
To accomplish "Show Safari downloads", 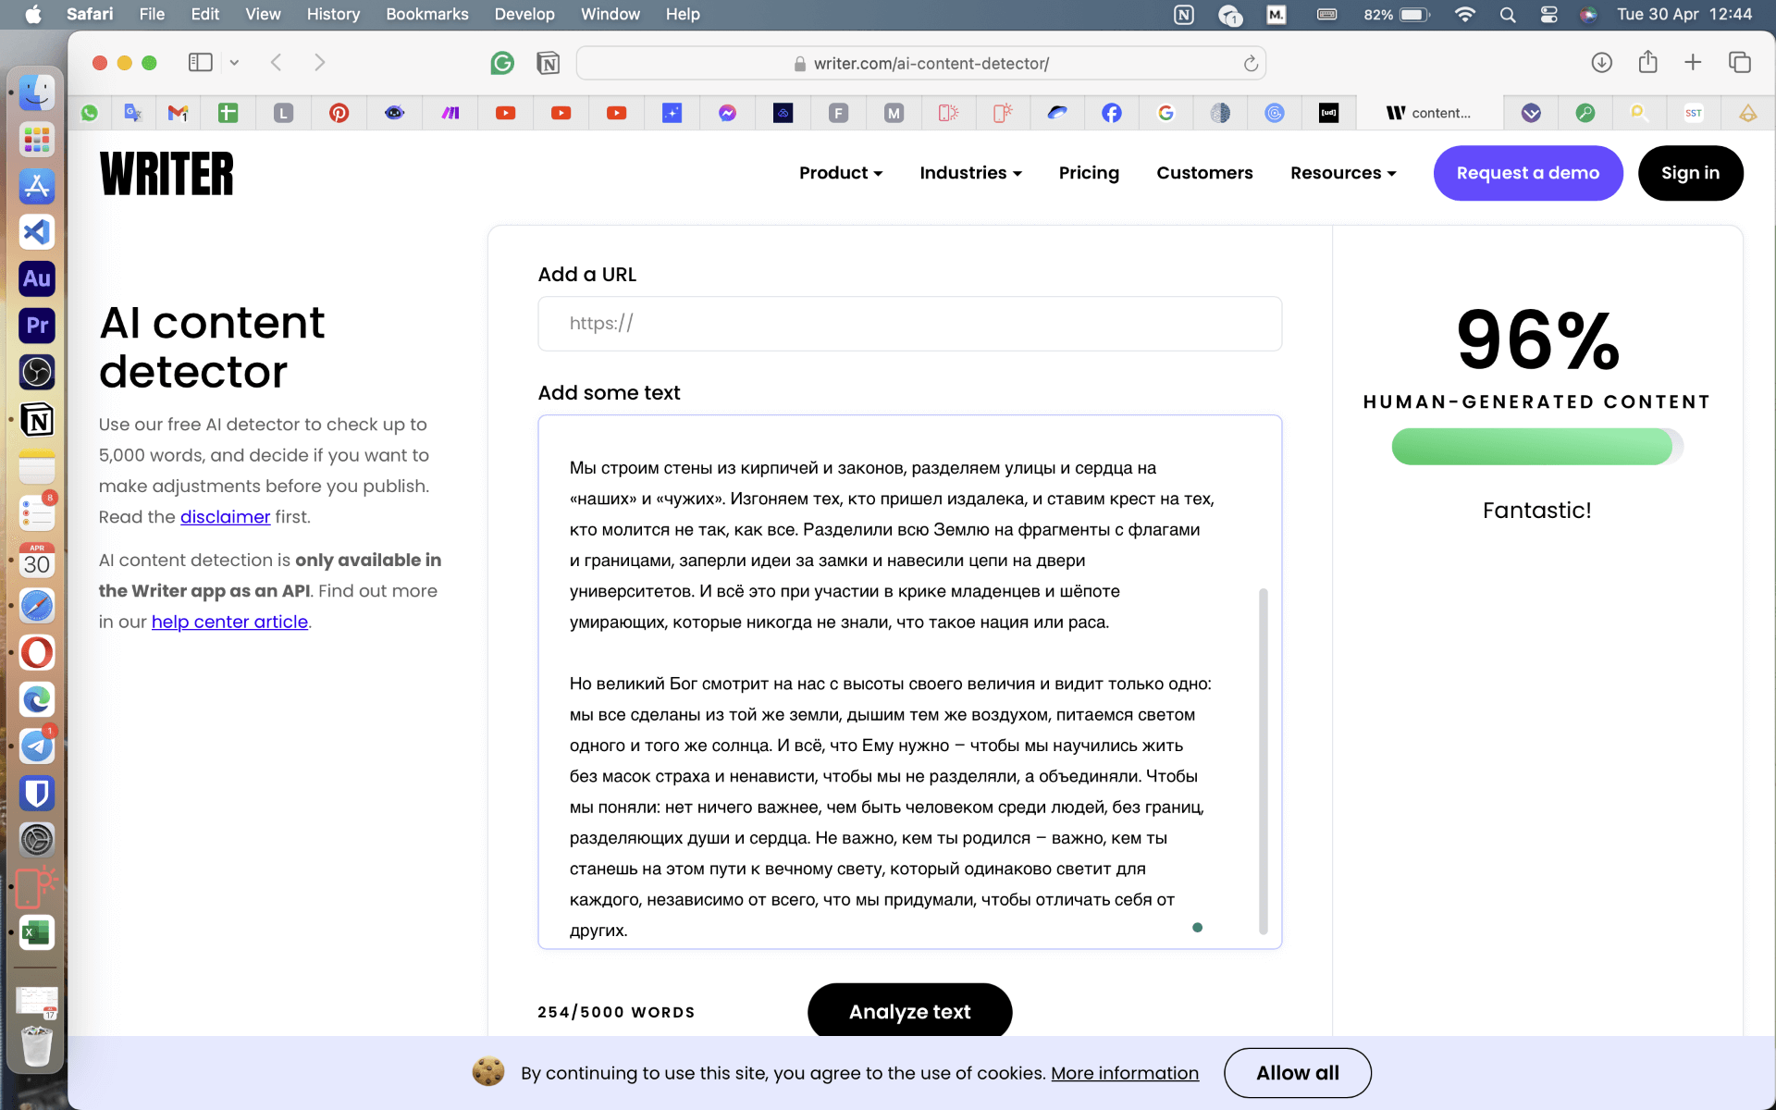I will 1602,62.
